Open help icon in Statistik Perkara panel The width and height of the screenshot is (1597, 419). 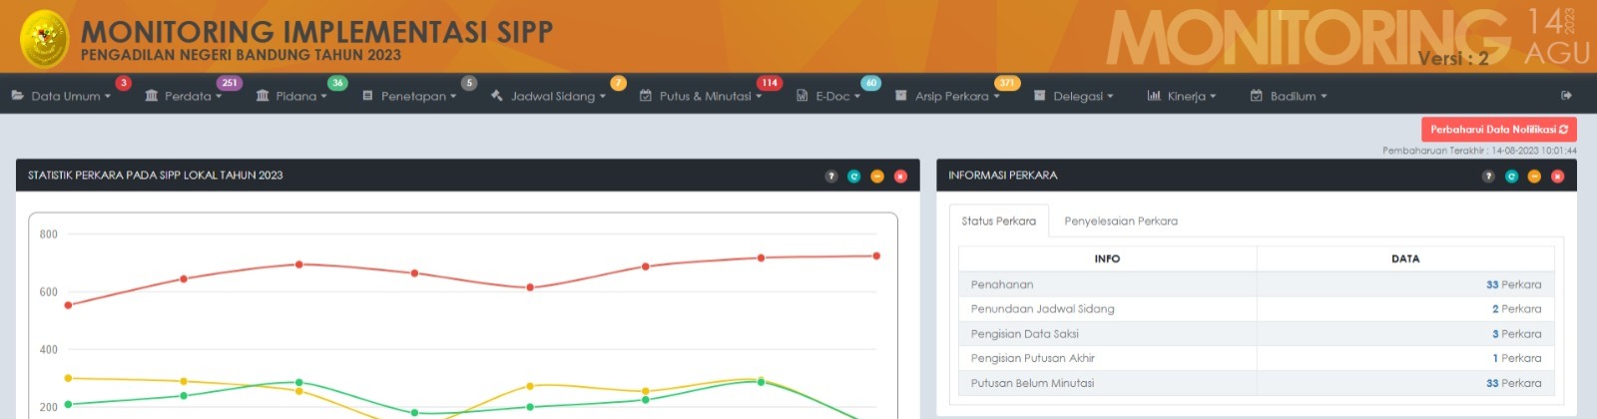[x=830, y=177]
